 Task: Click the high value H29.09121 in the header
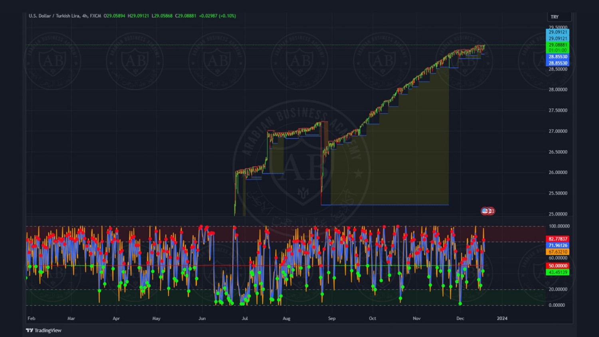coord(138,16)
